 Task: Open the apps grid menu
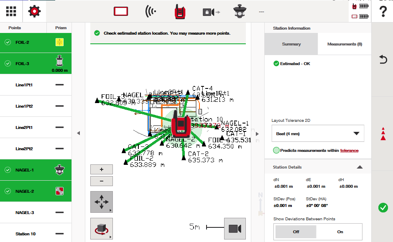click(11, 11)
